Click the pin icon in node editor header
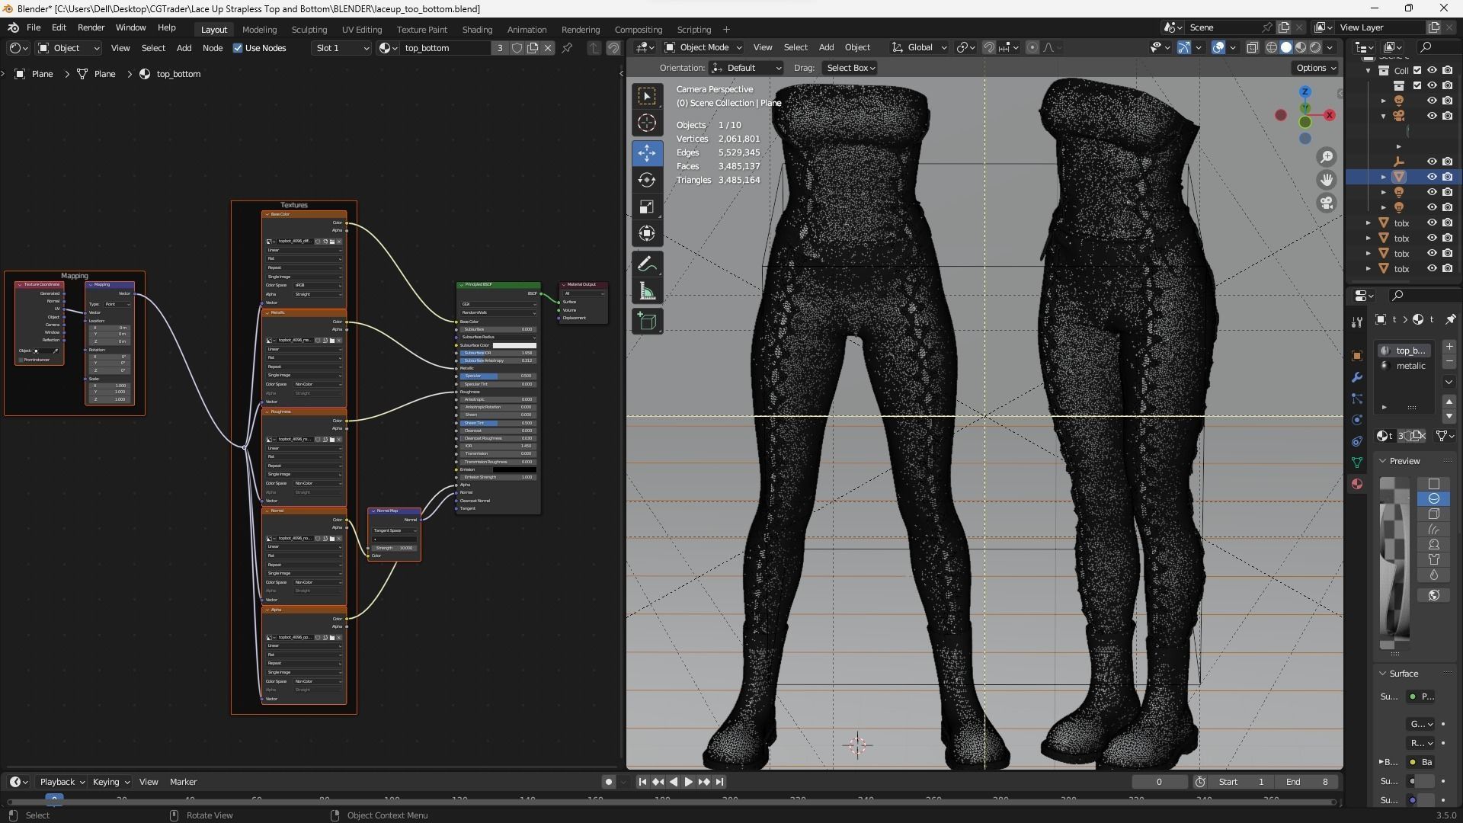Image resolution: width=1463 pixels, height=823 pixels. (567, 48)
